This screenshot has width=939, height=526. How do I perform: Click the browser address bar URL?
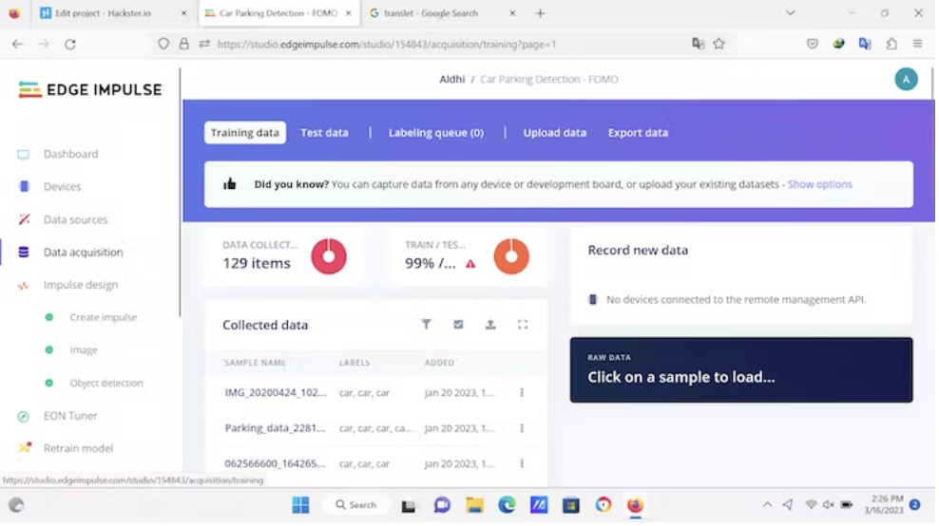[386, 44]
